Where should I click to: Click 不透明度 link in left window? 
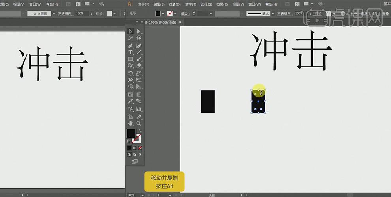65,14
